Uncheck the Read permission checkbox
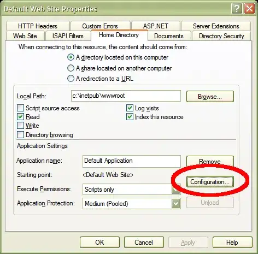Screen dimensions: 258x254 click(20, 117)
